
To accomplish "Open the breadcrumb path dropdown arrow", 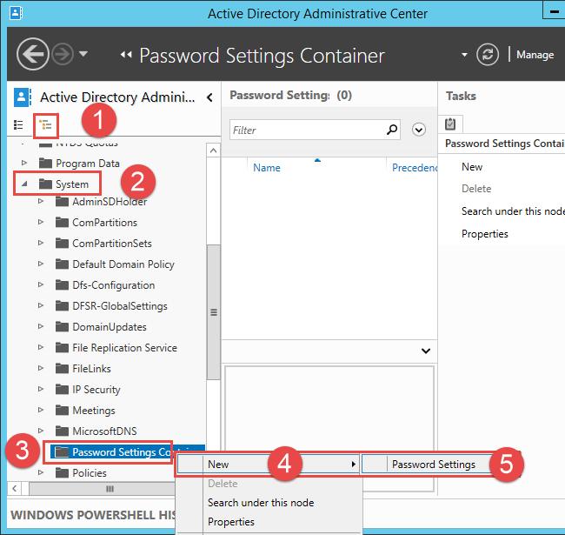I will pos(464,55).
